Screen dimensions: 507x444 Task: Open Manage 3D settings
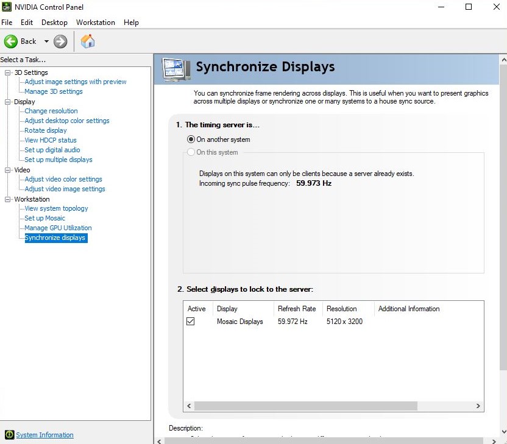54,91
